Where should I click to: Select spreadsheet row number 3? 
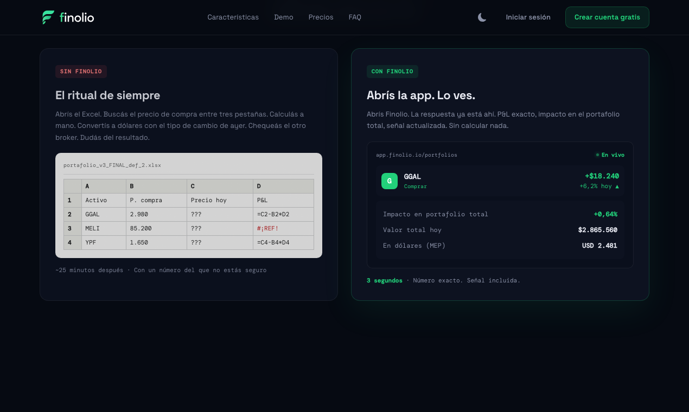(x=73, y=229)
